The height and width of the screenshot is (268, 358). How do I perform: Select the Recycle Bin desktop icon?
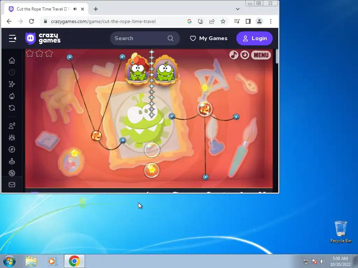(x=341, y=232)
